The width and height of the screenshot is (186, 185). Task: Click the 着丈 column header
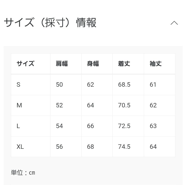(x=124, y=64)
